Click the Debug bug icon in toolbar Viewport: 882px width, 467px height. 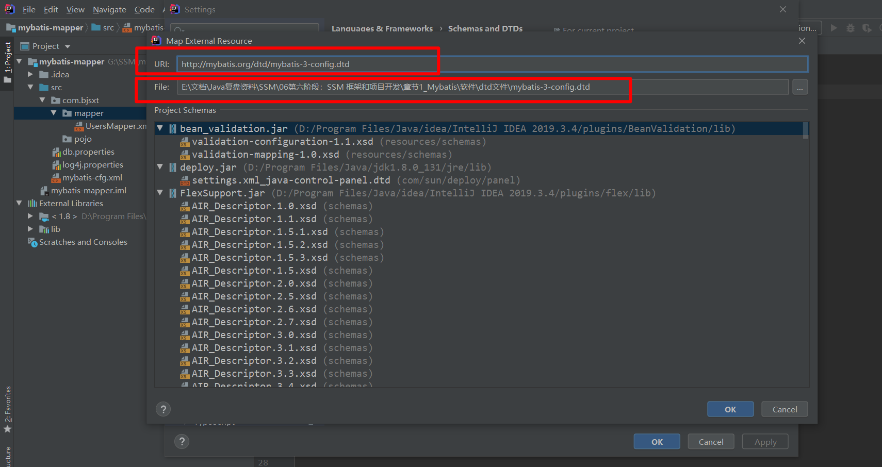[x=851, y=28]
